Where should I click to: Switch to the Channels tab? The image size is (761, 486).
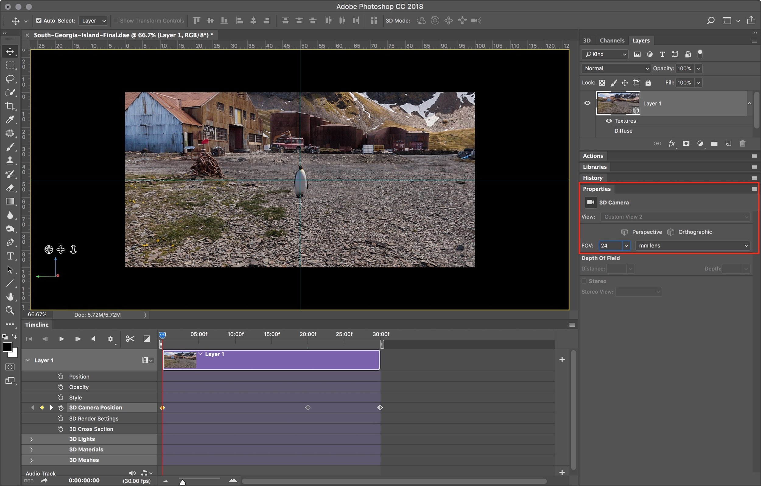(612, 40)
